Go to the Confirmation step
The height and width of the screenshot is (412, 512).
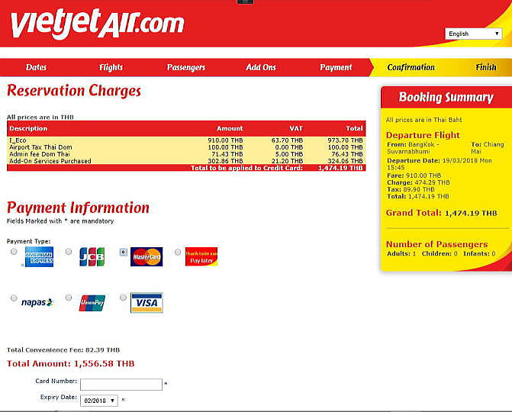(411, 67)
